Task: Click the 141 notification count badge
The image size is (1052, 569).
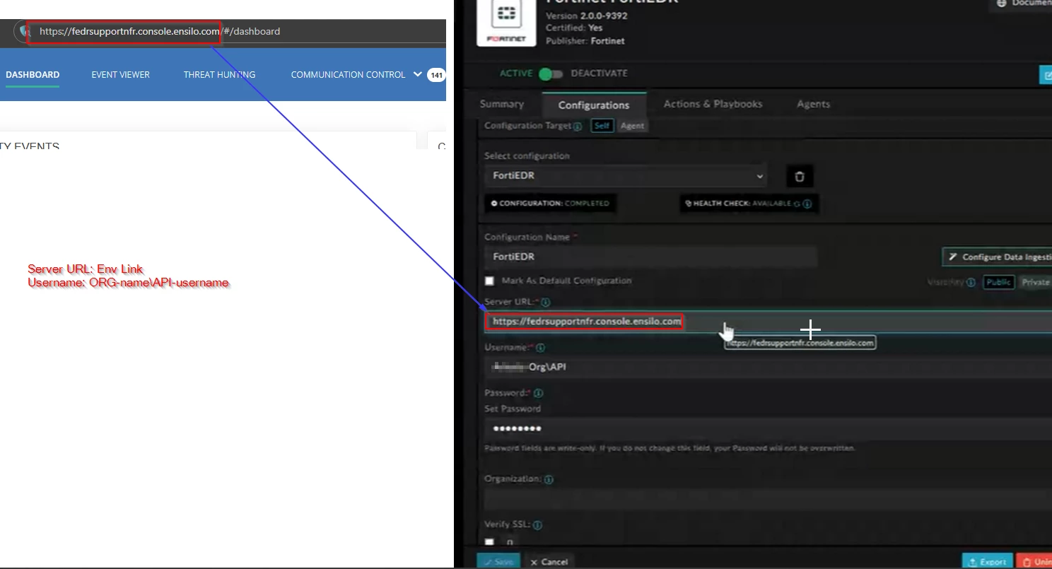Action: 436,75
